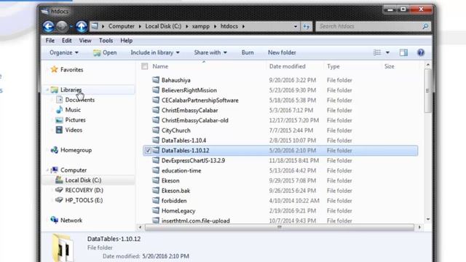Screen dimensions: 466x262
Task: Uncheck the DataTables-1.10.12 checkbox
Action: coord(148,151)
